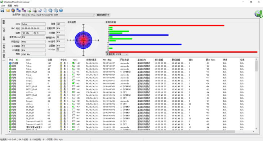Click the horizontal scrollbar right arrow
Viewport: 263px width, 141px height.
click(253, 132)
